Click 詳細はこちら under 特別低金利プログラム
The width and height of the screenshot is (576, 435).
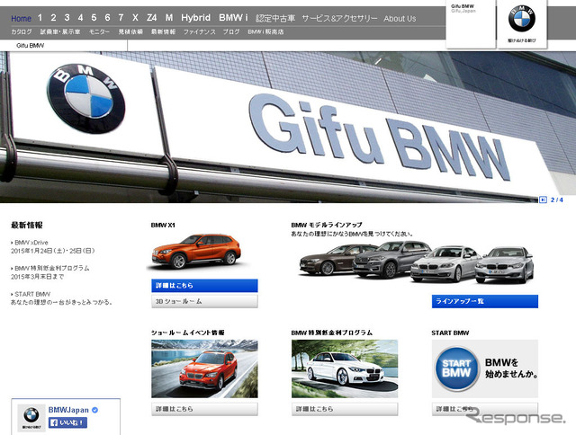345,409
